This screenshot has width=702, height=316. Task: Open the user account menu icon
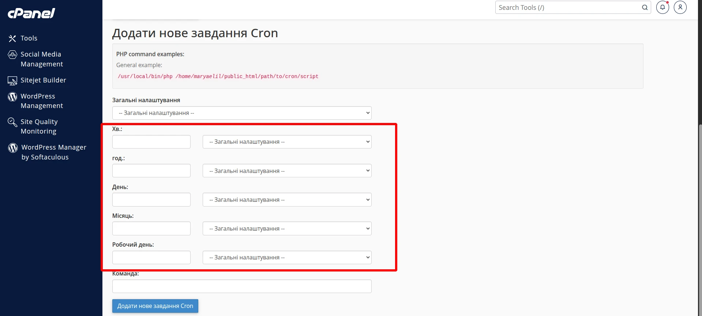(x=680, y=7)
